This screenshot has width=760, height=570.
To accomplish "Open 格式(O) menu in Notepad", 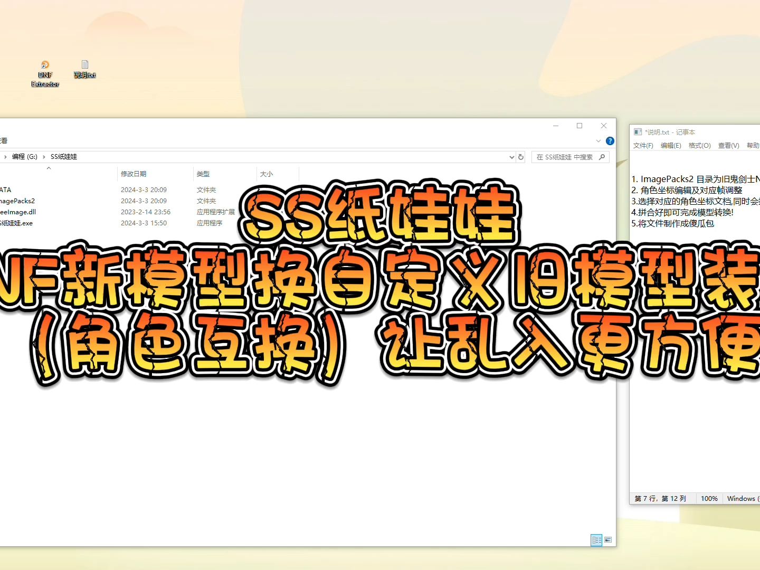I will click(x=700, y=146).
